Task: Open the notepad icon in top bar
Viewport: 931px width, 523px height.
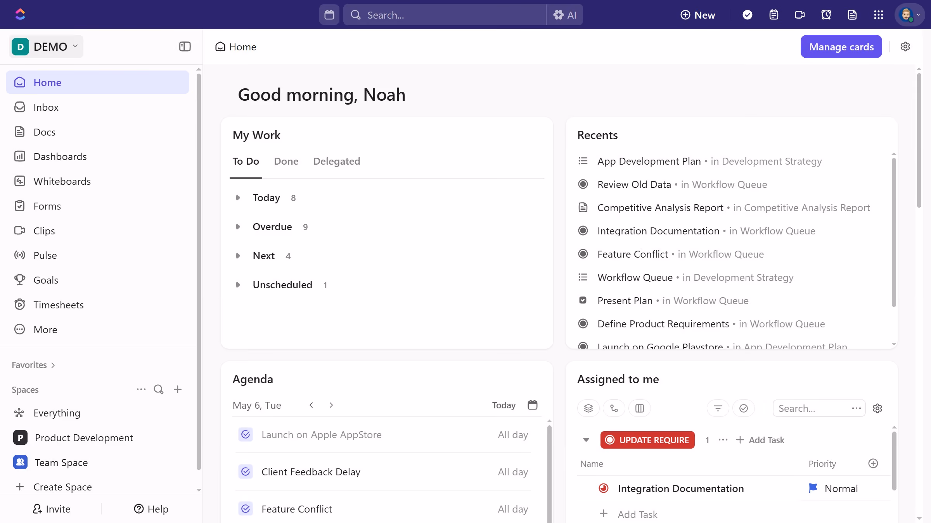Action: [774, 15]
